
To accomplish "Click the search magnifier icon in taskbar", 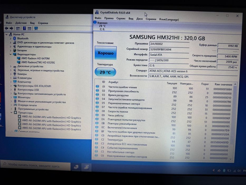I will tap(4, 164).
